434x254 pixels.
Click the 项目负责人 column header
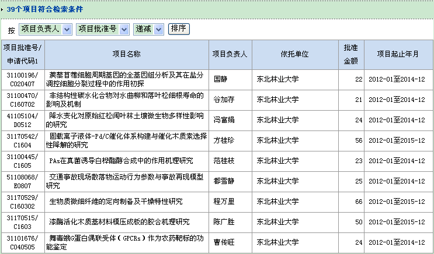pyautogui.click(x=230, y=54)
